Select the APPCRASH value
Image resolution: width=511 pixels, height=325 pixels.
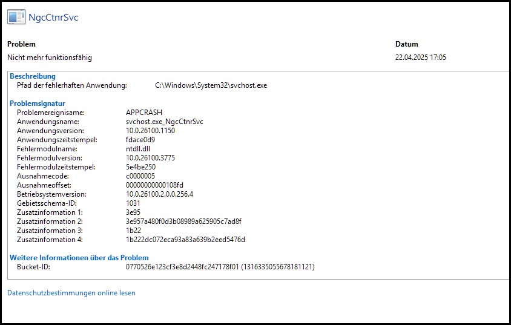(144, 113)
